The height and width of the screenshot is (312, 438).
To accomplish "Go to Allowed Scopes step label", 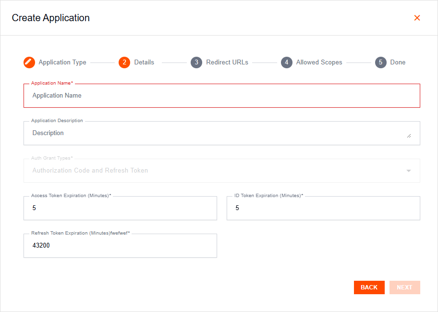I will [319, 62].
